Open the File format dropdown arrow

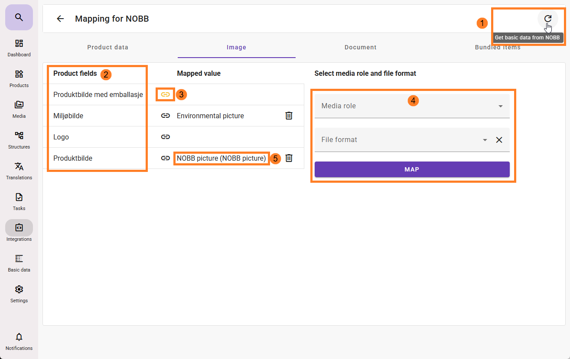485,140
